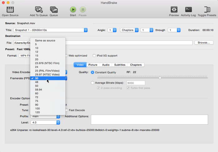Click the RF quality slider handle
Screen dimensions: 218x152
[160, 78]
